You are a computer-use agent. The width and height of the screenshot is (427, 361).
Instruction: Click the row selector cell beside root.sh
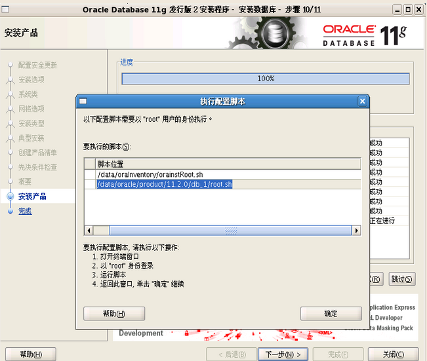90,184
